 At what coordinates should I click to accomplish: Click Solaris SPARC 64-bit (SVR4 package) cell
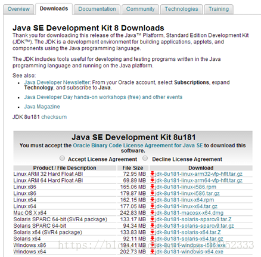coord(65,219)
